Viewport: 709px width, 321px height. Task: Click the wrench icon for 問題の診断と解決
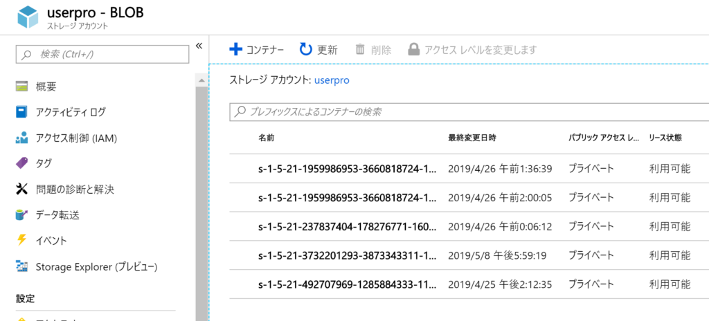click(x=21, y=189)
